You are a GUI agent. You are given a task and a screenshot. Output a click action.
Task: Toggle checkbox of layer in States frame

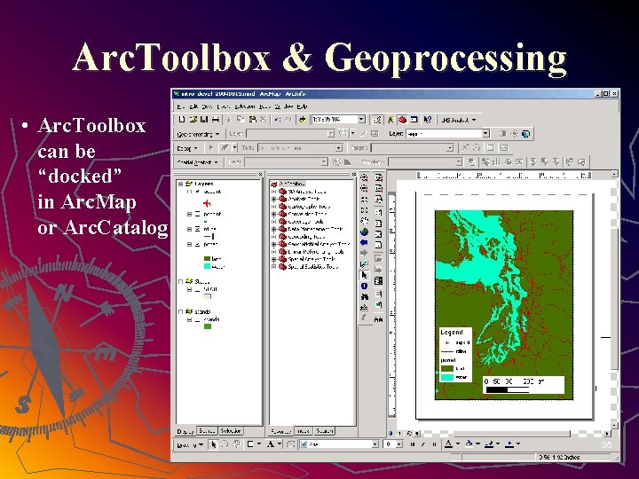point(197,289)
